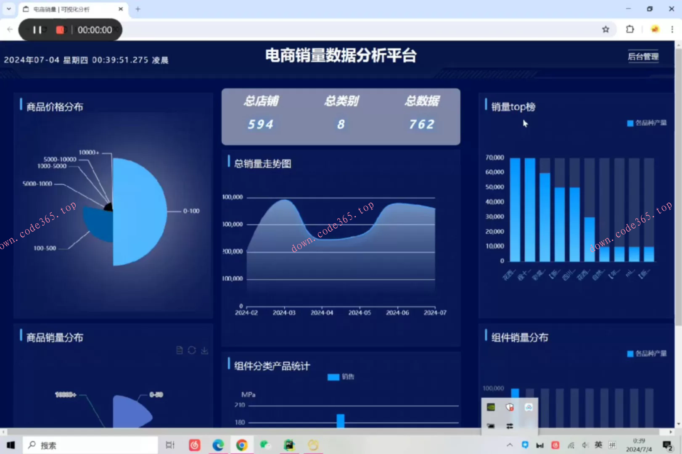Screen dimensions: 682x454
Task: Stop the screen recording with red button
Action: tap(60, 30)
